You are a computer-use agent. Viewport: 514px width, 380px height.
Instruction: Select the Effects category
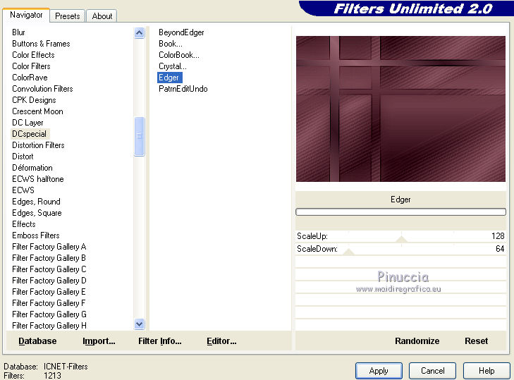(23, 224)
